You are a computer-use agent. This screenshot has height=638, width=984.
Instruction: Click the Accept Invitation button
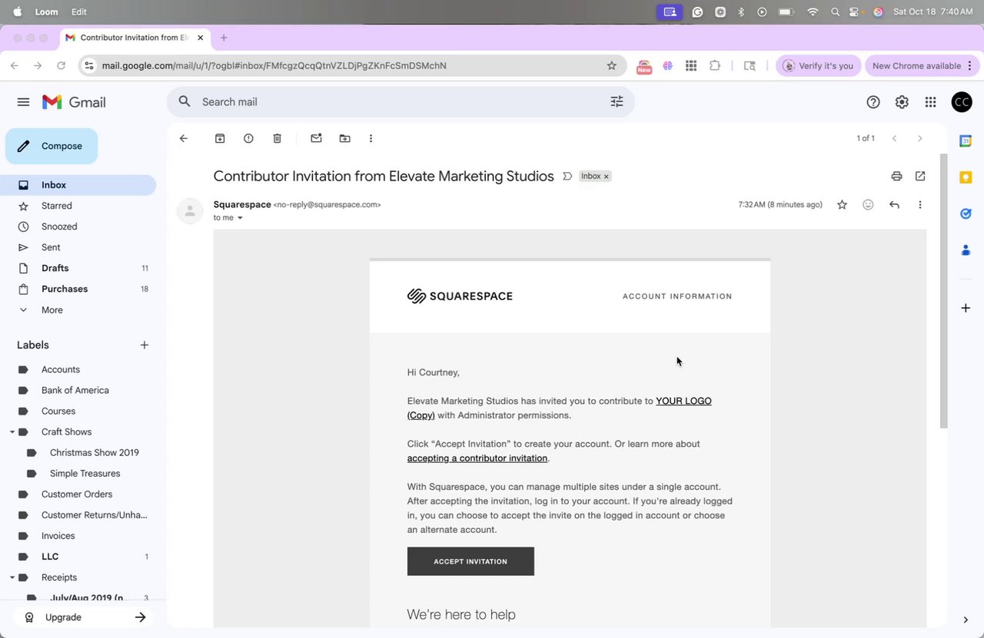click(x=470, y=561)
